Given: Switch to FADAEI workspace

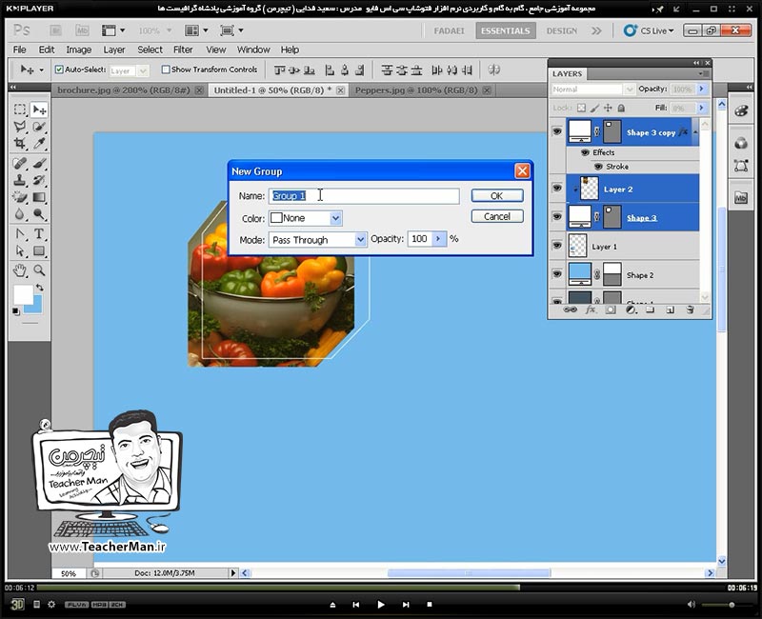Looking at the screenshot, I should point(449,30).
